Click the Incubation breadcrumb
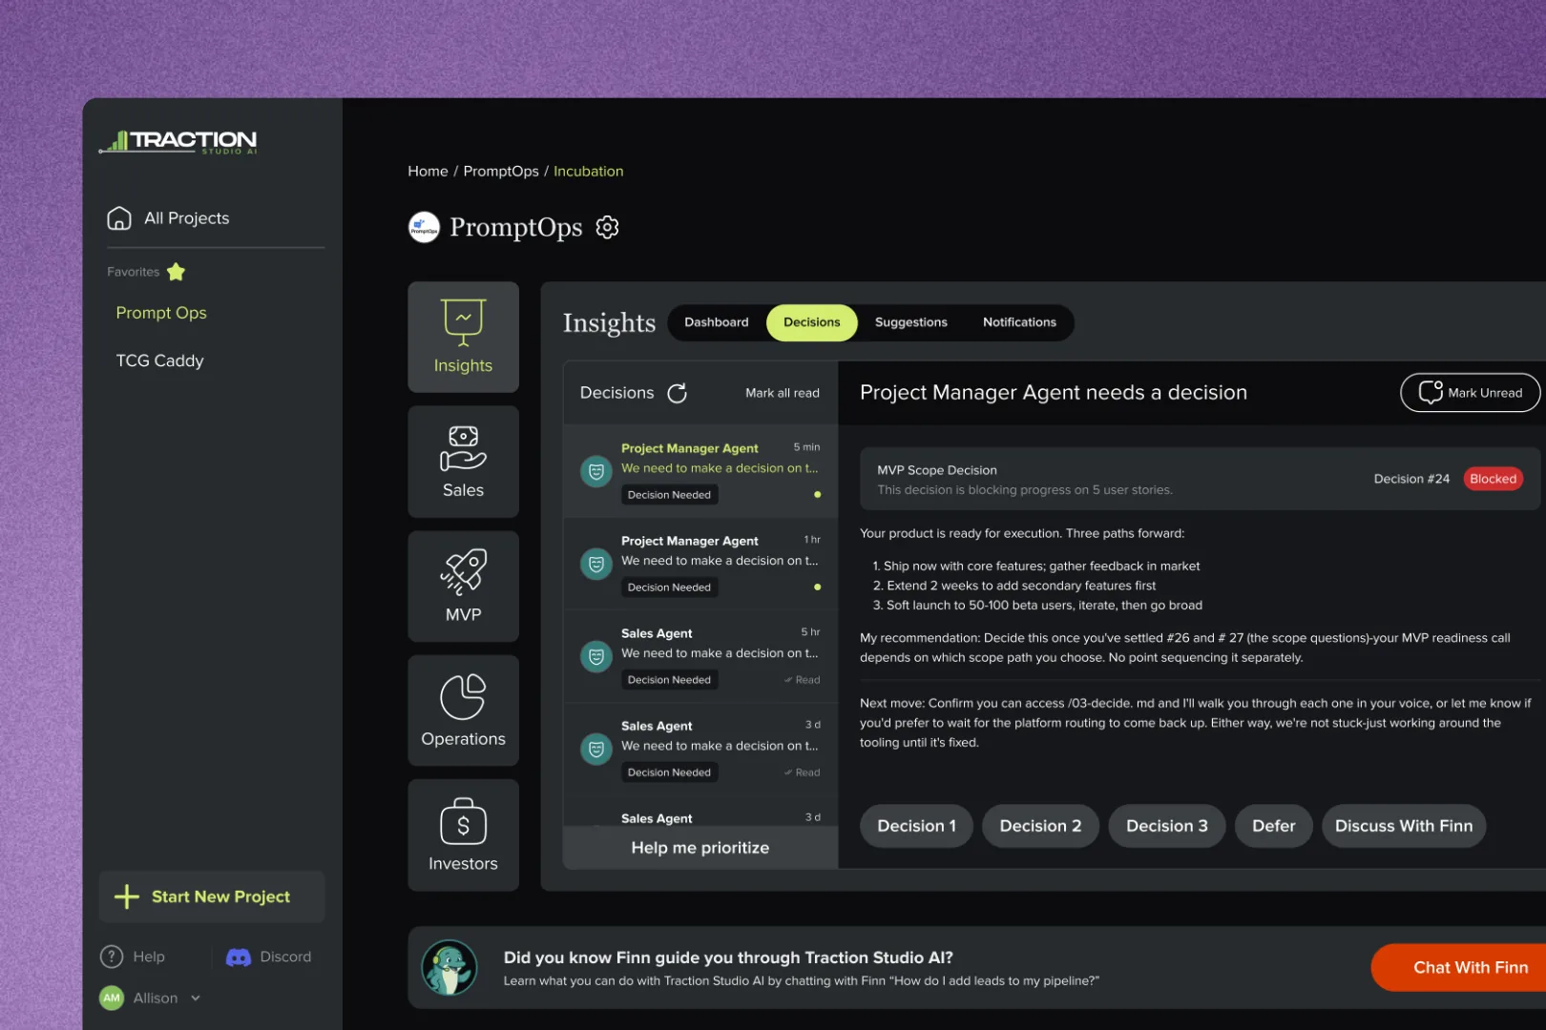Screen dimensions: 1546x1030 pyautogui.click(x=589, y=172)
